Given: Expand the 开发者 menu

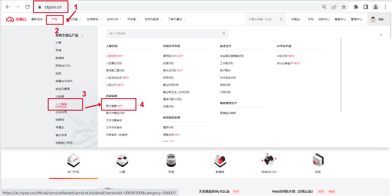Looking at the screenshot, I should pos(133,19).
